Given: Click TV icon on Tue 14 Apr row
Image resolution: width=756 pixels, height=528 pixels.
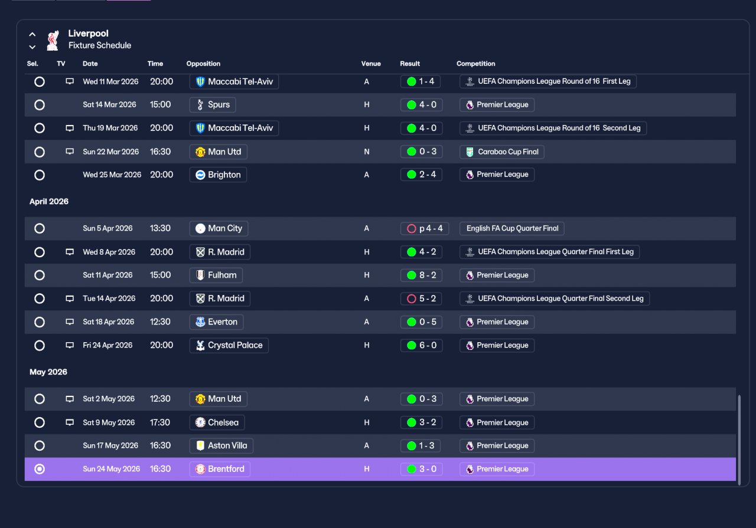Looking at the screenshot, I should (x=70, y=299).
